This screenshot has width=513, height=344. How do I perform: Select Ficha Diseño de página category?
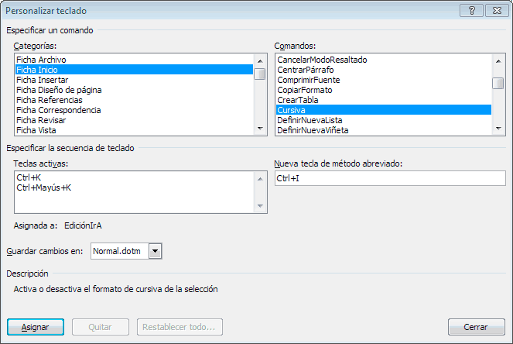click(59, 90)
